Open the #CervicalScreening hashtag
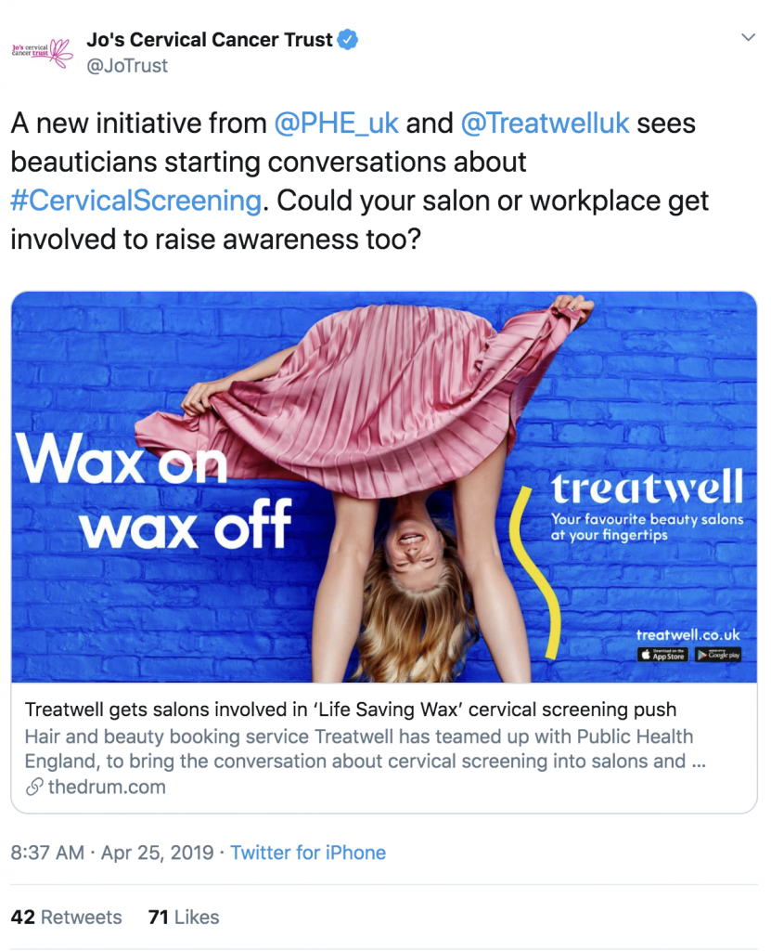771x951 pixels. point(135,201)
